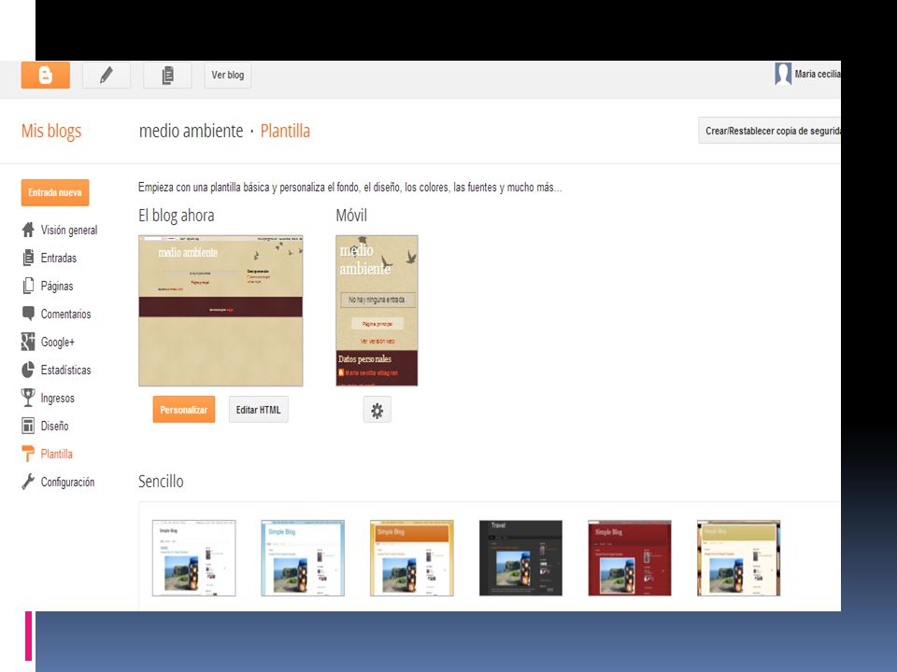
Task: Select the white Sencillo template
Action: point(194,558)
